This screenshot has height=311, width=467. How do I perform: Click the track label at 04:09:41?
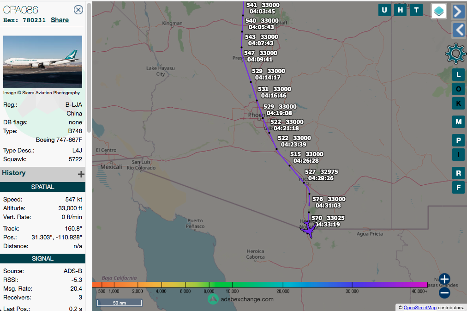pyautogui.click(x=260, y=56)
